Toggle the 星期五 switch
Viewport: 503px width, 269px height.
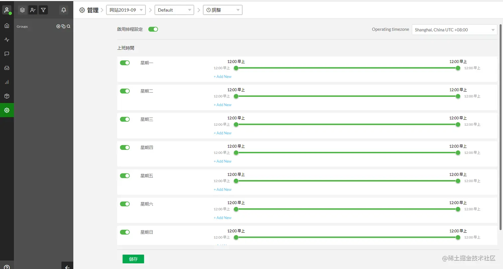(x=125, y=175)
